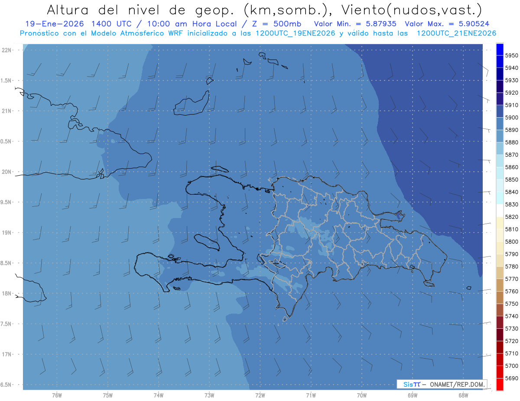Click the 5780 color scale label

[511, 266]
